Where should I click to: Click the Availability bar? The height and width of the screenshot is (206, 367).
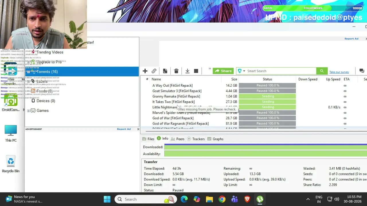(x=266, y=154)
